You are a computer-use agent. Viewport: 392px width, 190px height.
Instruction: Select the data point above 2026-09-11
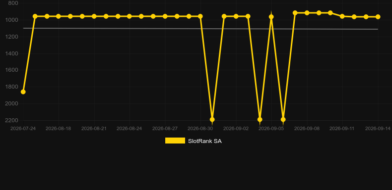[342, 16]
